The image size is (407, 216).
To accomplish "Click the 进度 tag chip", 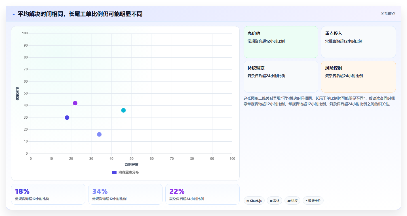I will (x=292, y=201).
